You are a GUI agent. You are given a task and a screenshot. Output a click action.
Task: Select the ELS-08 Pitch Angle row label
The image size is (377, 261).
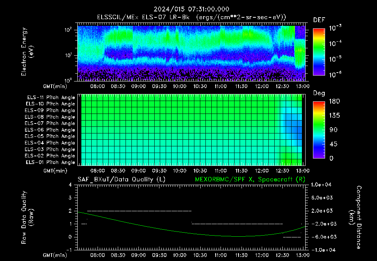(50, 117)
